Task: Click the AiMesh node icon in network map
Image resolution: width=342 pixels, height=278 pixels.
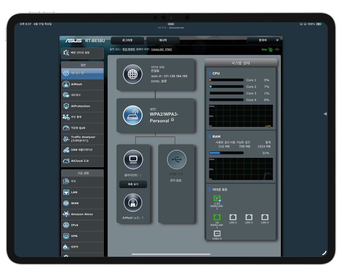Action: (x=133, y=203)
